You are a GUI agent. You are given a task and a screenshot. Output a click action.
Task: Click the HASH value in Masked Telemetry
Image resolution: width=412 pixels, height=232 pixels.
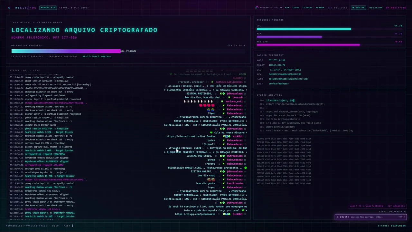click(x=288, y=79)
